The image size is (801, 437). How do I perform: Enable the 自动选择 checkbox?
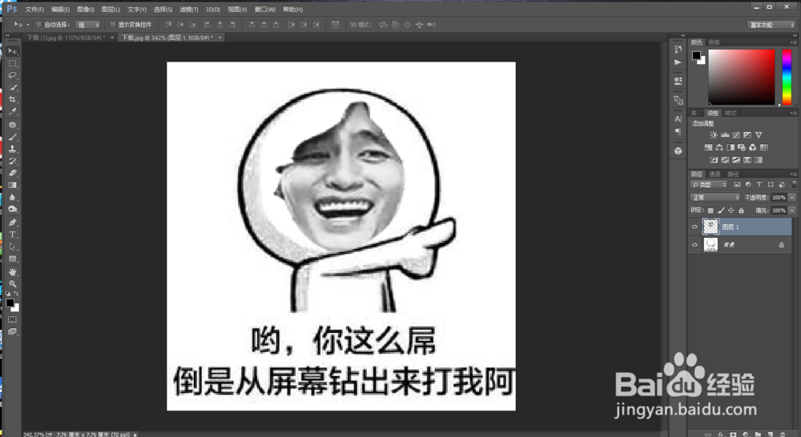click(x=38, y=25)
